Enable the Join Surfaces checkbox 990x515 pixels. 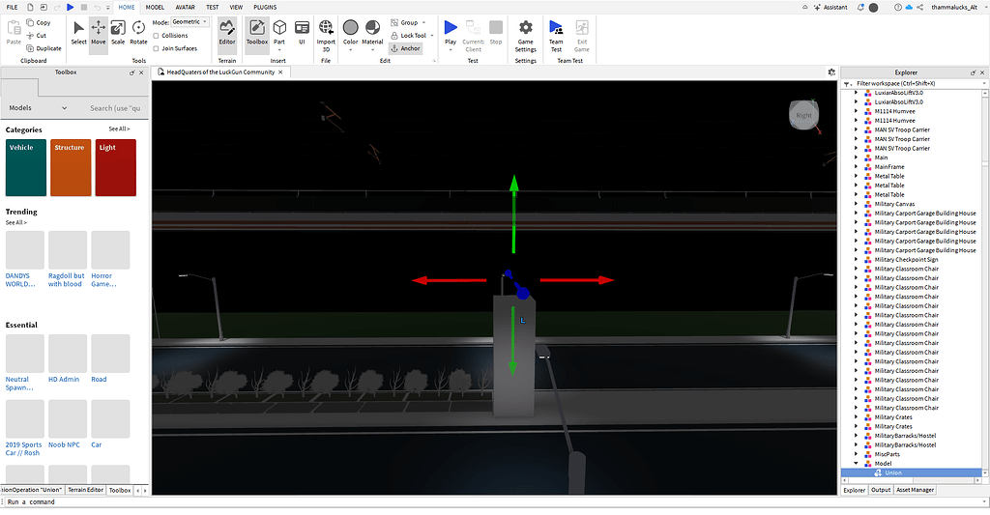coord(156,48)
